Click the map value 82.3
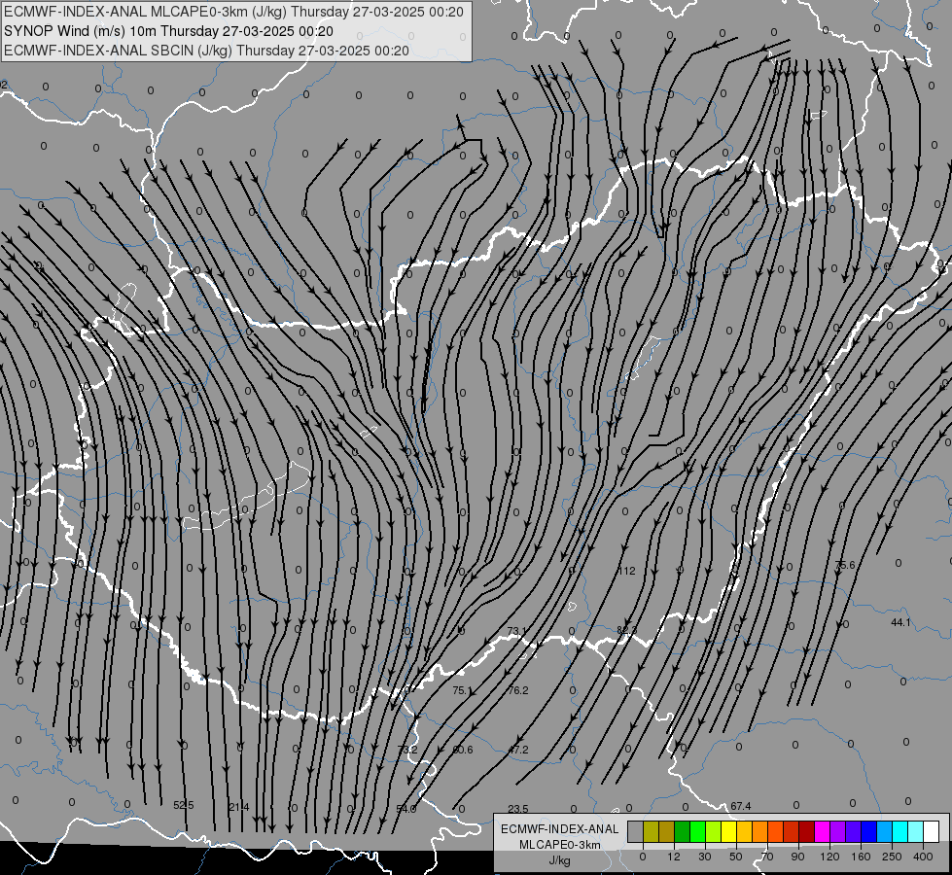The image size is (952, 875). tap(626, 630)
